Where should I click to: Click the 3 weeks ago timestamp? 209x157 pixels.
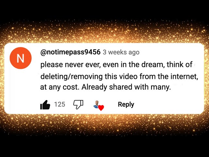click(x=121, y=52)
